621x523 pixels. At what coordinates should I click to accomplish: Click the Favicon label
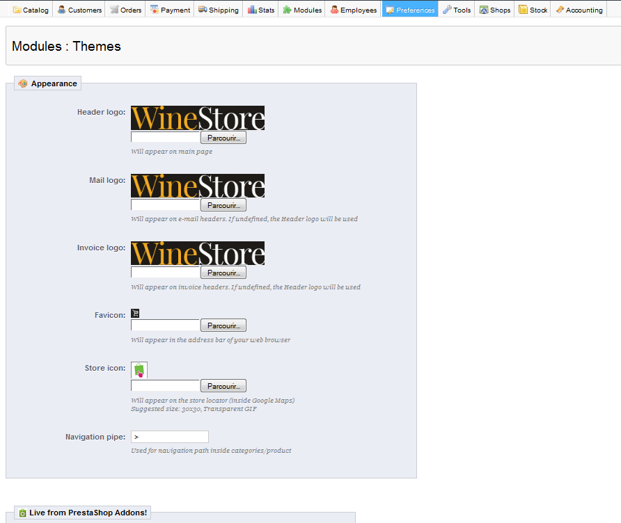[x=110, y=315]
